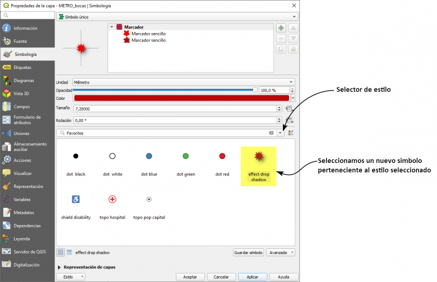Viewport: 437px width, 282px height.
Task: Open the Etiquetas tab in sidebar
Action: pos(23,67)
